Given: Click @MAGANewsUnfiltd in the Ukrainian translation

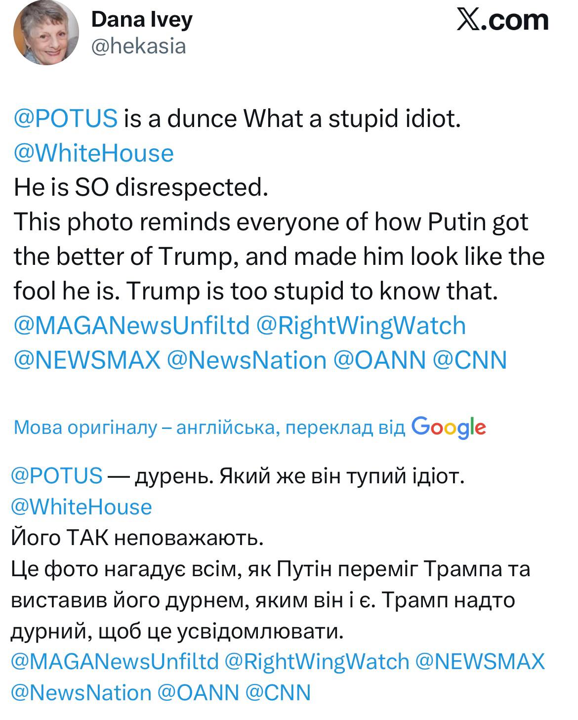Looking at the screenshot, I should [x=115, y=661].
